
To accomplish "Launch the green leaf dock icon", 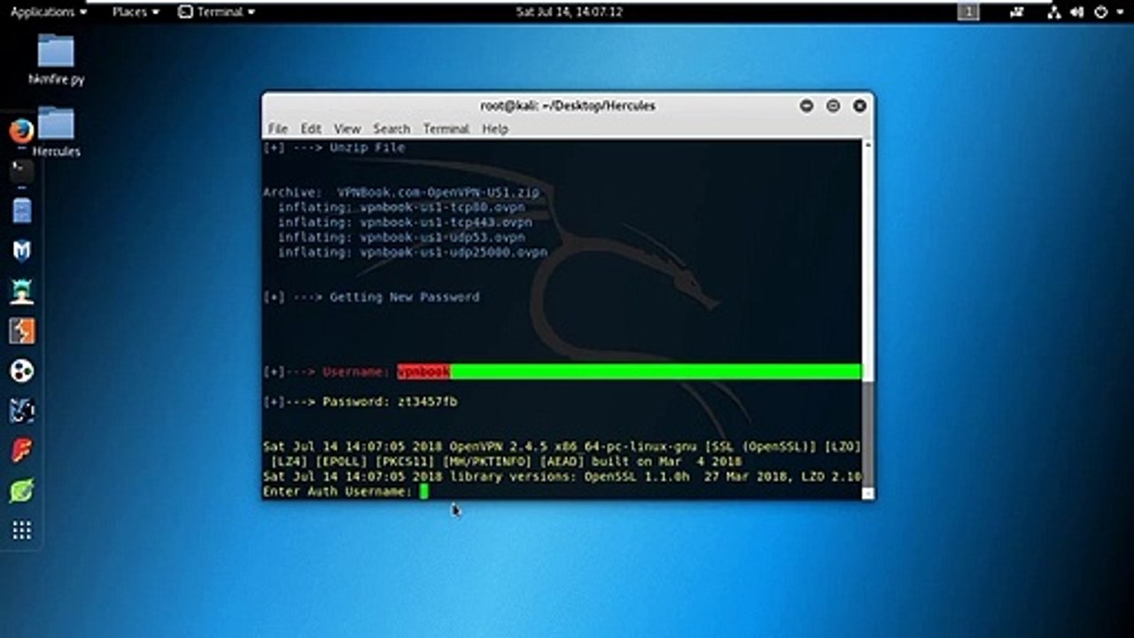I will 21,490.
